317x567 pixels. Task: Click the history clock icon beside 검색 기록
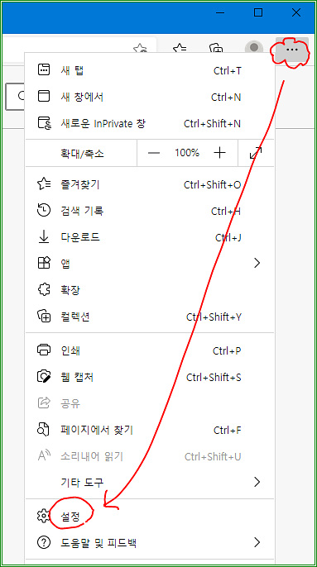click(x=44, y=211)
